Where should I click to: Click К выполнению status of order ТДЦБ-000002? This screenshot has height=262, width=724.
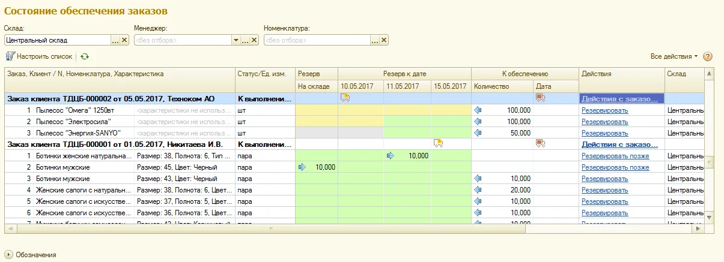point(265,98)
